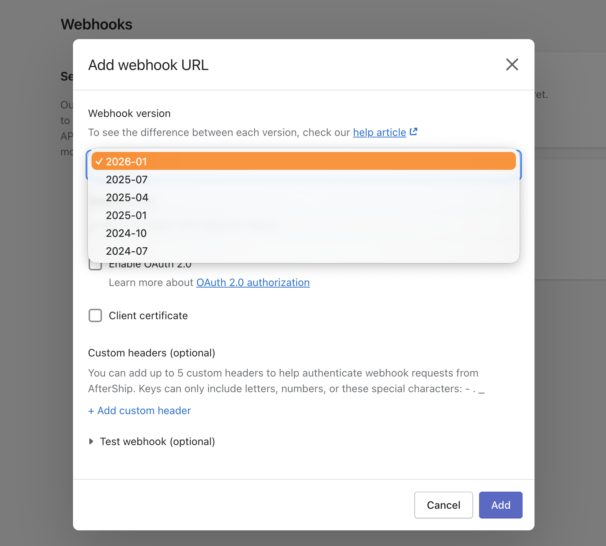Confirm with the Add button
606x546 pixels.
[500, 505]
